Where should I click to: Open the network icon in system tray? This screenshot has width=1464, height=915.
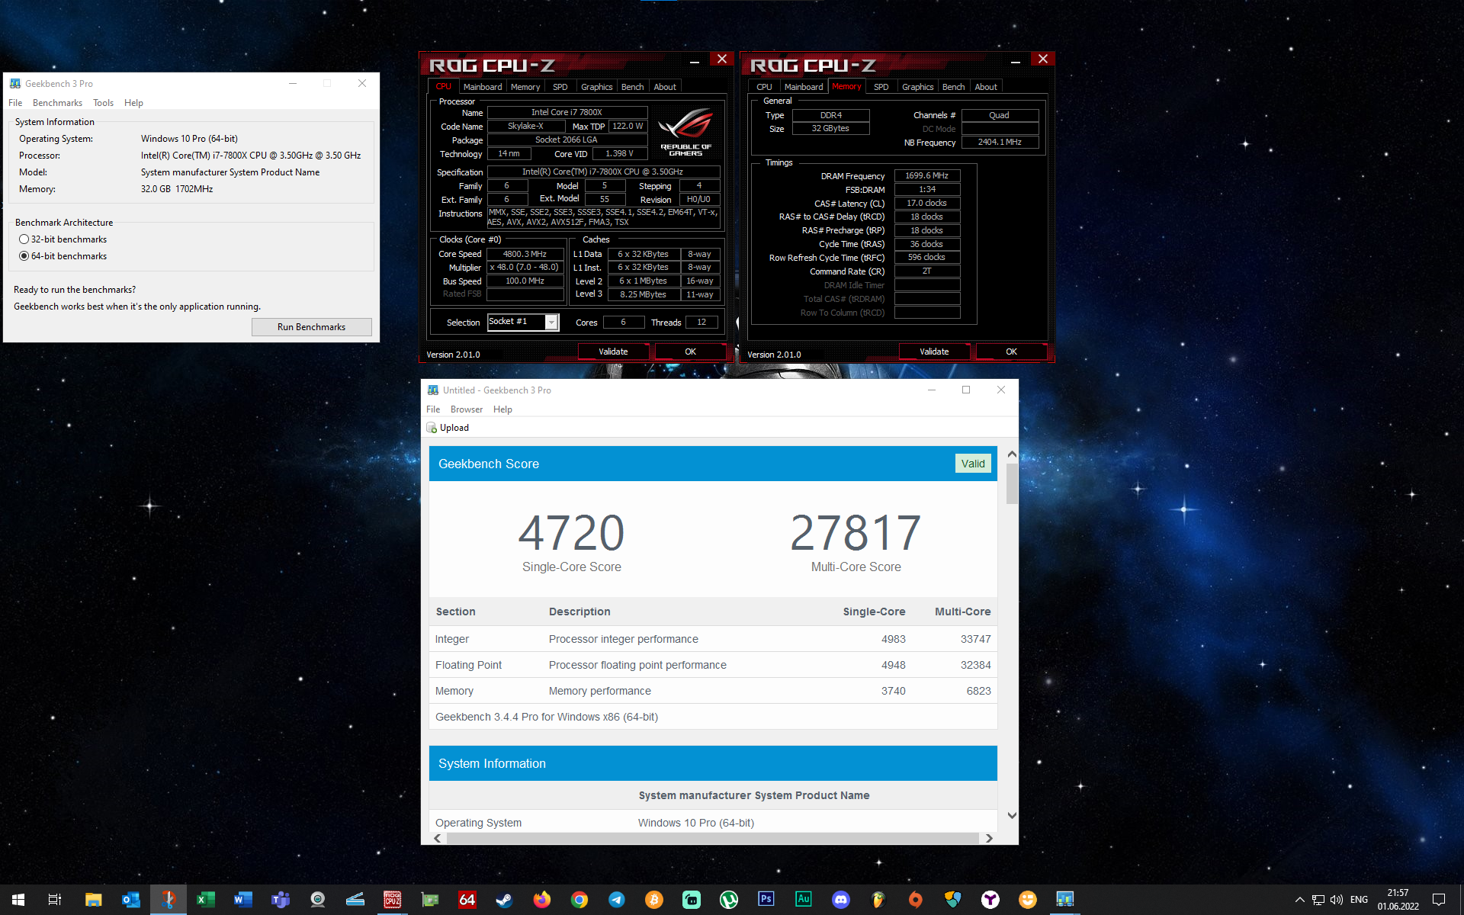pos(1318,900)
